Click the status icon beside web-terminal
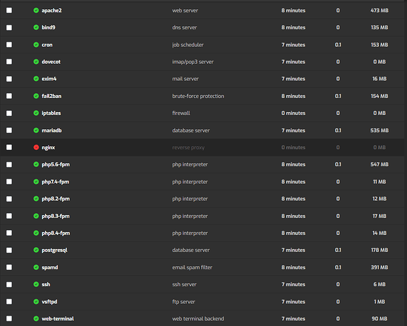Image resolution: width=407 pixels, height=326 pixels. coord(36,318)
